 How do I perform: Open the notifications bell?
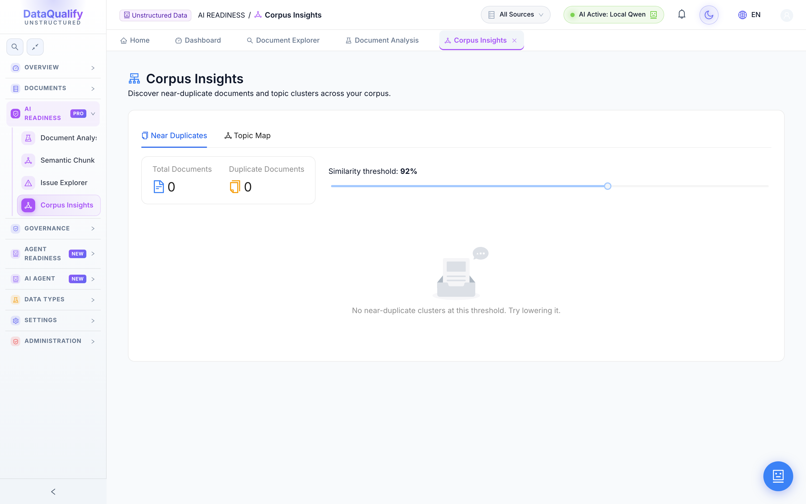click(682, 15)
